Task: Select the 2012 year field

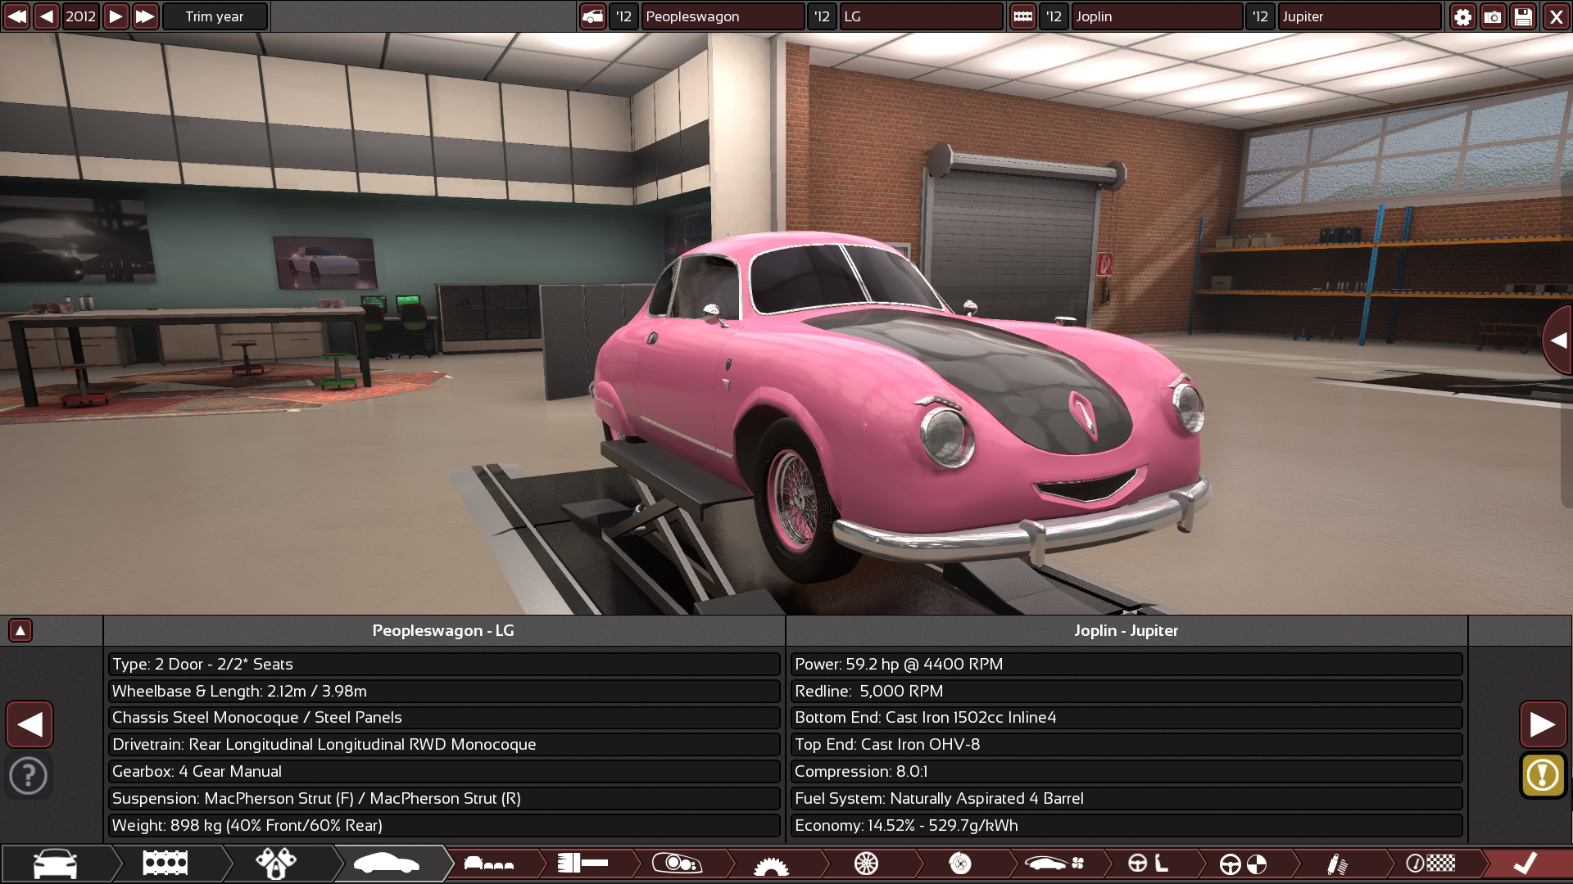Action: point(80,16)
